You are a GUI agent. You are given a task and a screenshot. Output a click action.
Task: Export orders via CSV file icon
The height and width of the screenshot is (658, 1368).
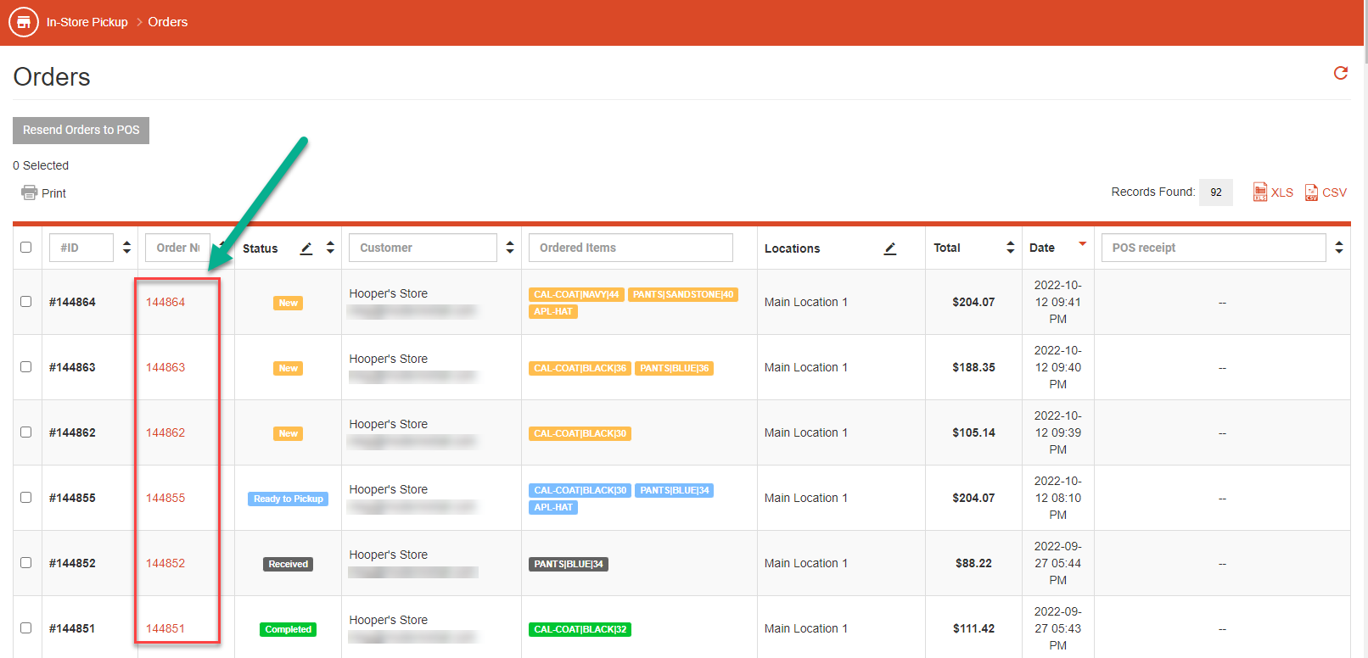point(1311,192)
